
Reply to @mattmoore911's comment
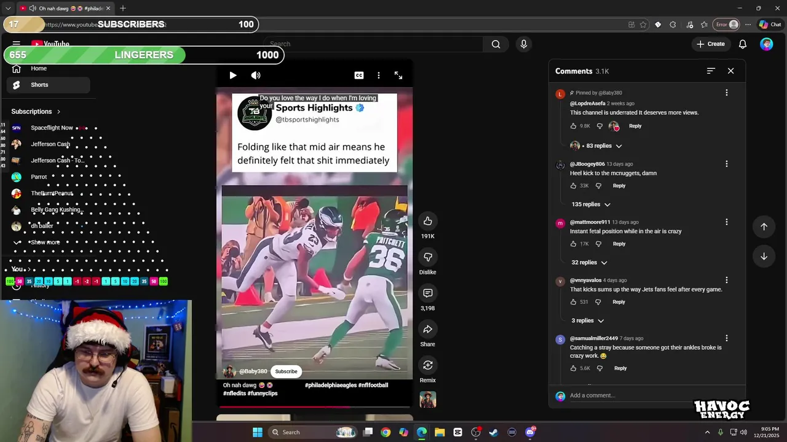pos(619,244)
